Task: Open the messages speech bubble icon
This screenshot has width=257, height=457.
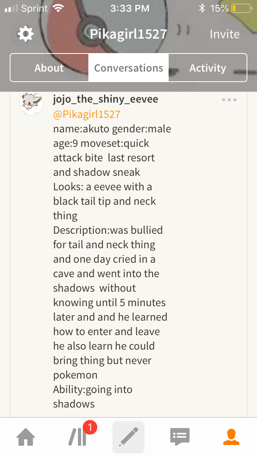Action: click(179, 437)
